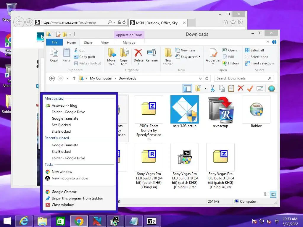Screen dimensions: 303x227
Task: Open Folder - Google Drive under Recently closed
Action: pos(68,158)
